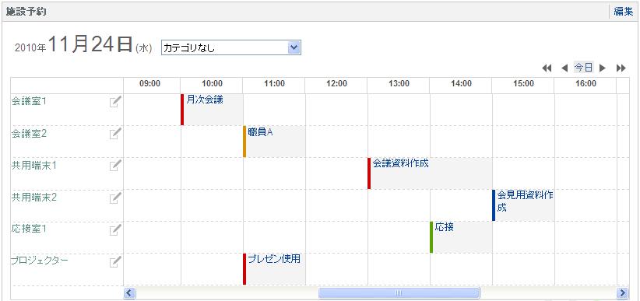Click the horizontal scrollbar right arrow
This screenshot has height=301, width=640.
(623, 292)
